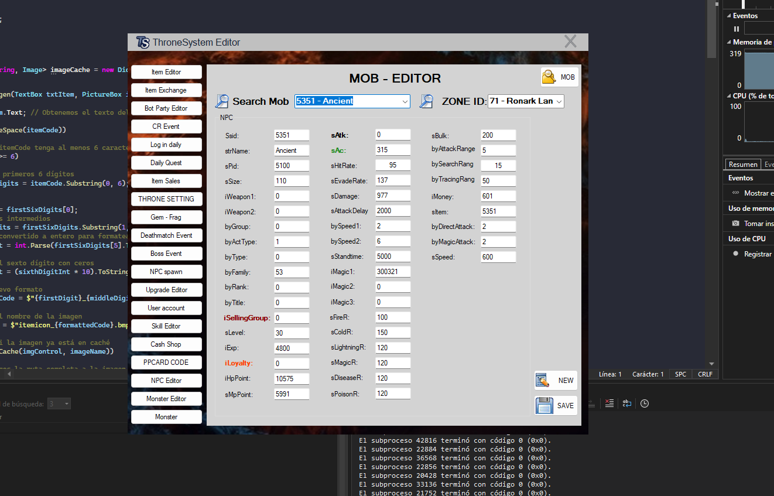Collapse the Eventos section in diagnostics
Viewport: 774px width, 496px height.
[x=729, y=16]
